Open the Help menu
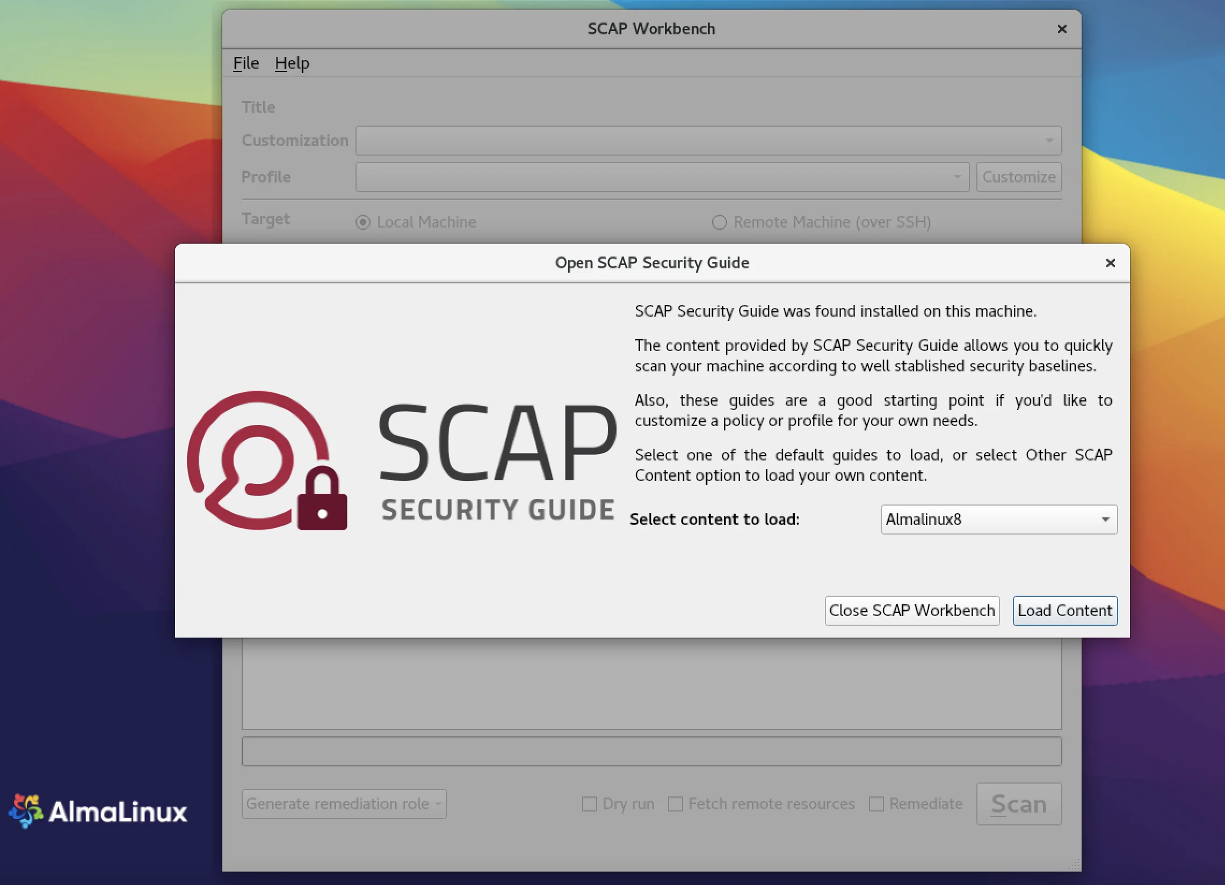The image size is (1225, 885). tap(292, 63)
